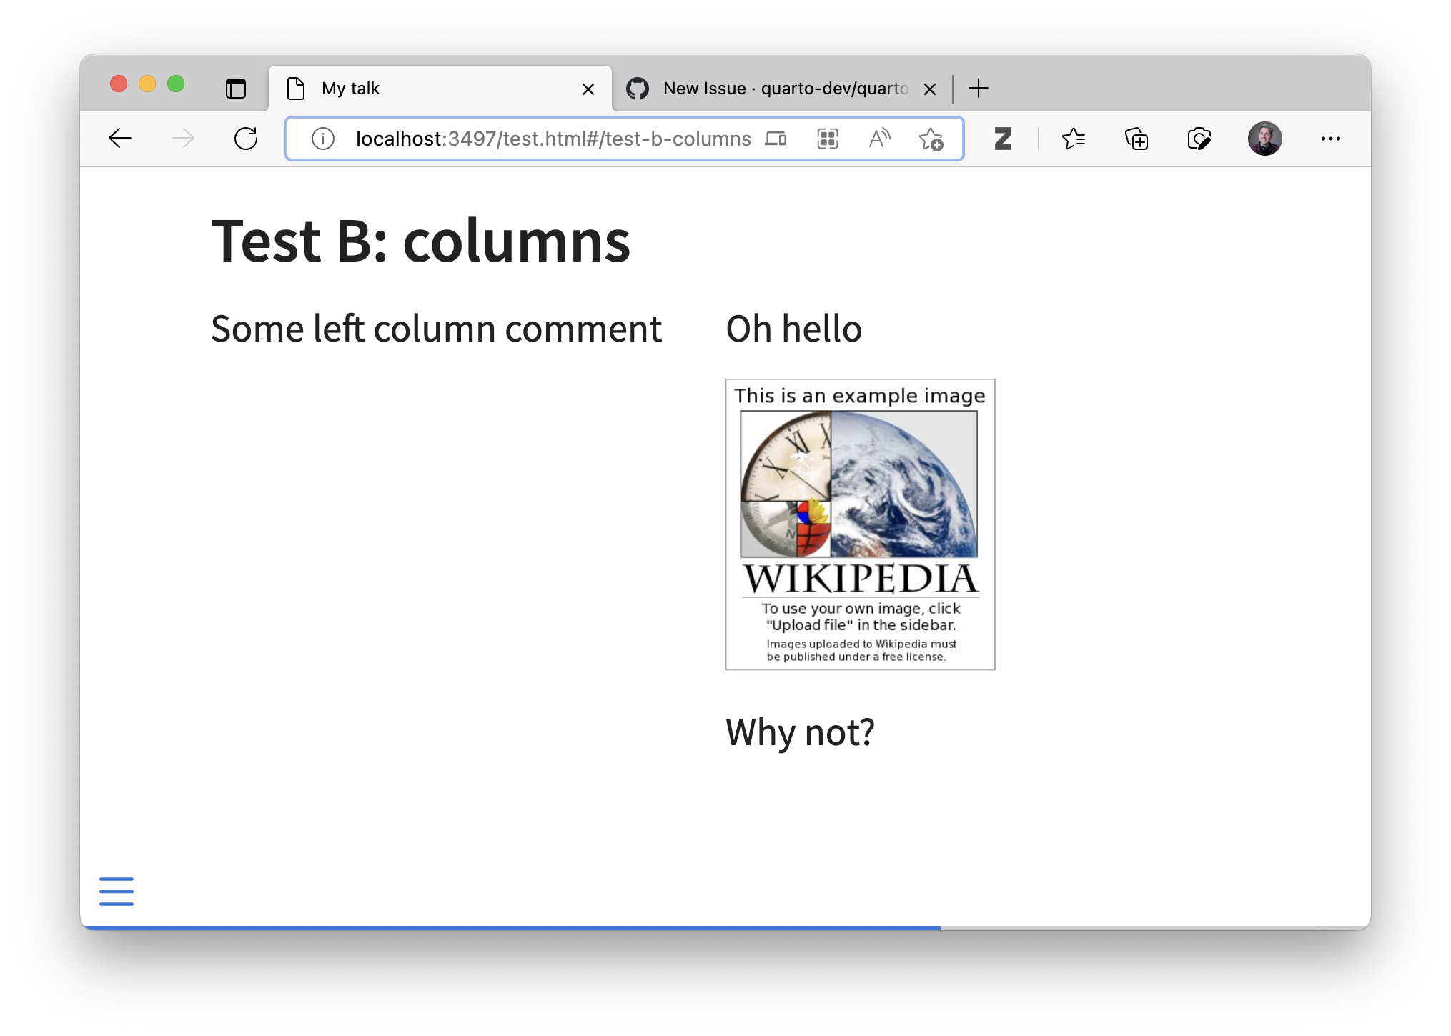Click the browser profile avatar
Viewport: 1451px width, 1036px height.
click(1267, 139)
